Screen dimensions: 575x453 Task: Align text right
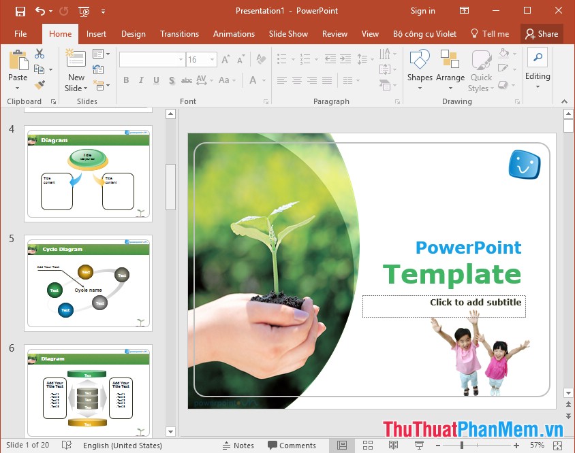312,80
